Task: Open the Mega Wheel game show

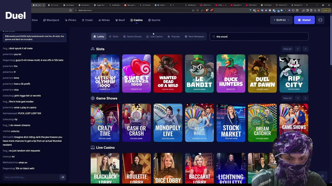Action: 199,123
